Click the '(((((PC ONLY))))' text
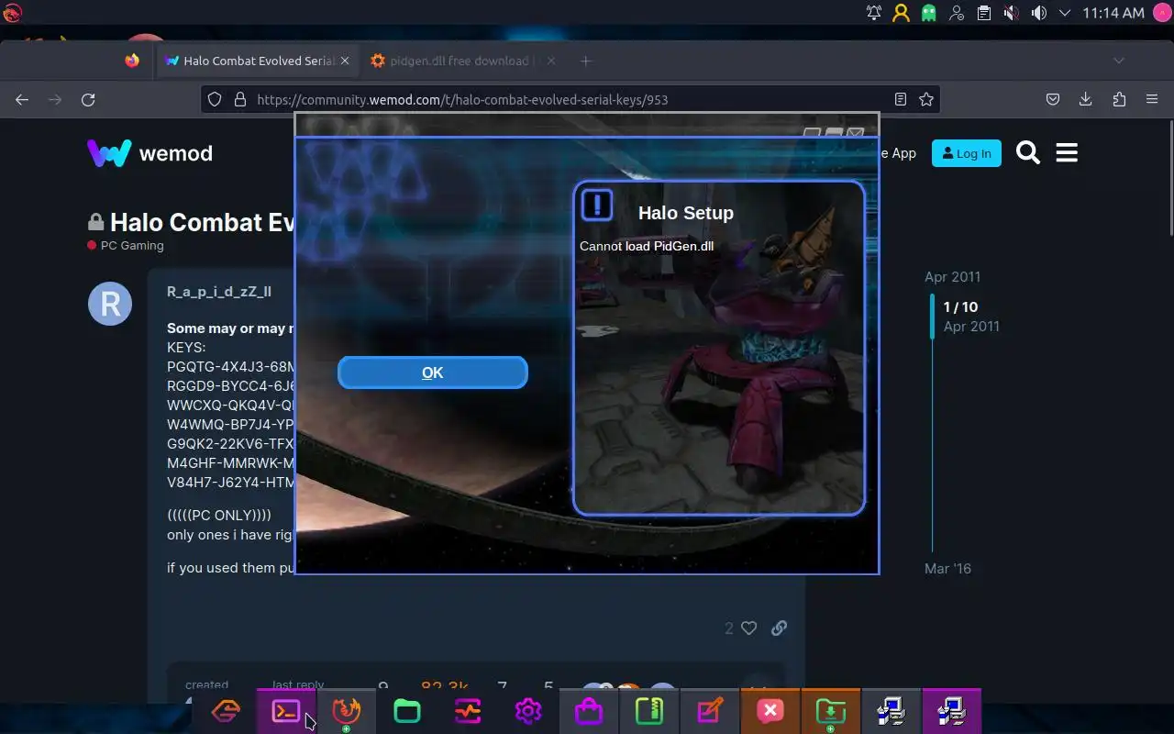1174x734 pixels. click(x=219, y=516)
